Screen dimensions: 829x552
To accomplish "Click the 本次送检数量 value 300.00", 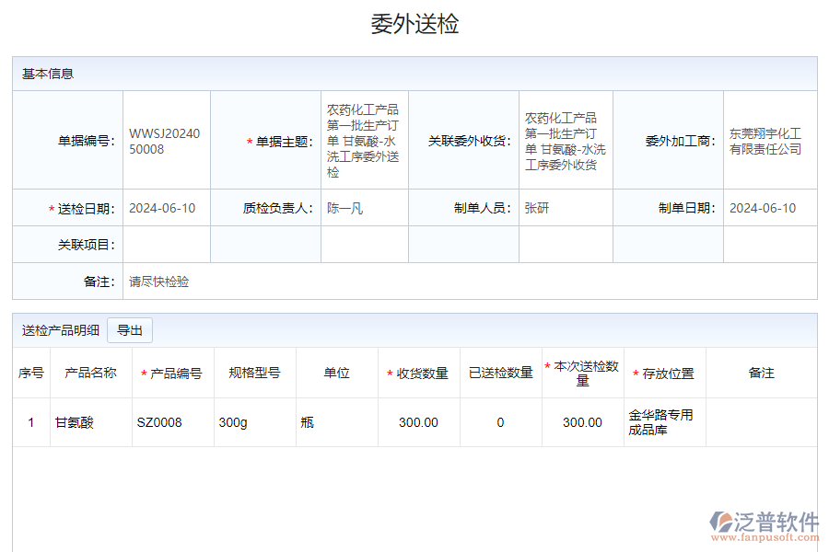I will pyautogui.click(x=583, y=421).
